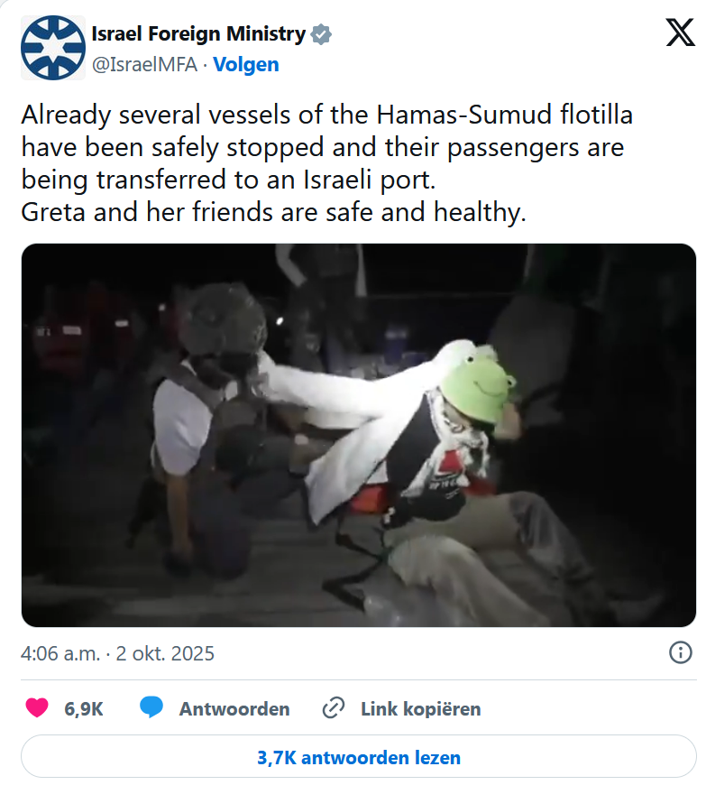Click the tweet's Greta sentence

[x=273, y=212]
